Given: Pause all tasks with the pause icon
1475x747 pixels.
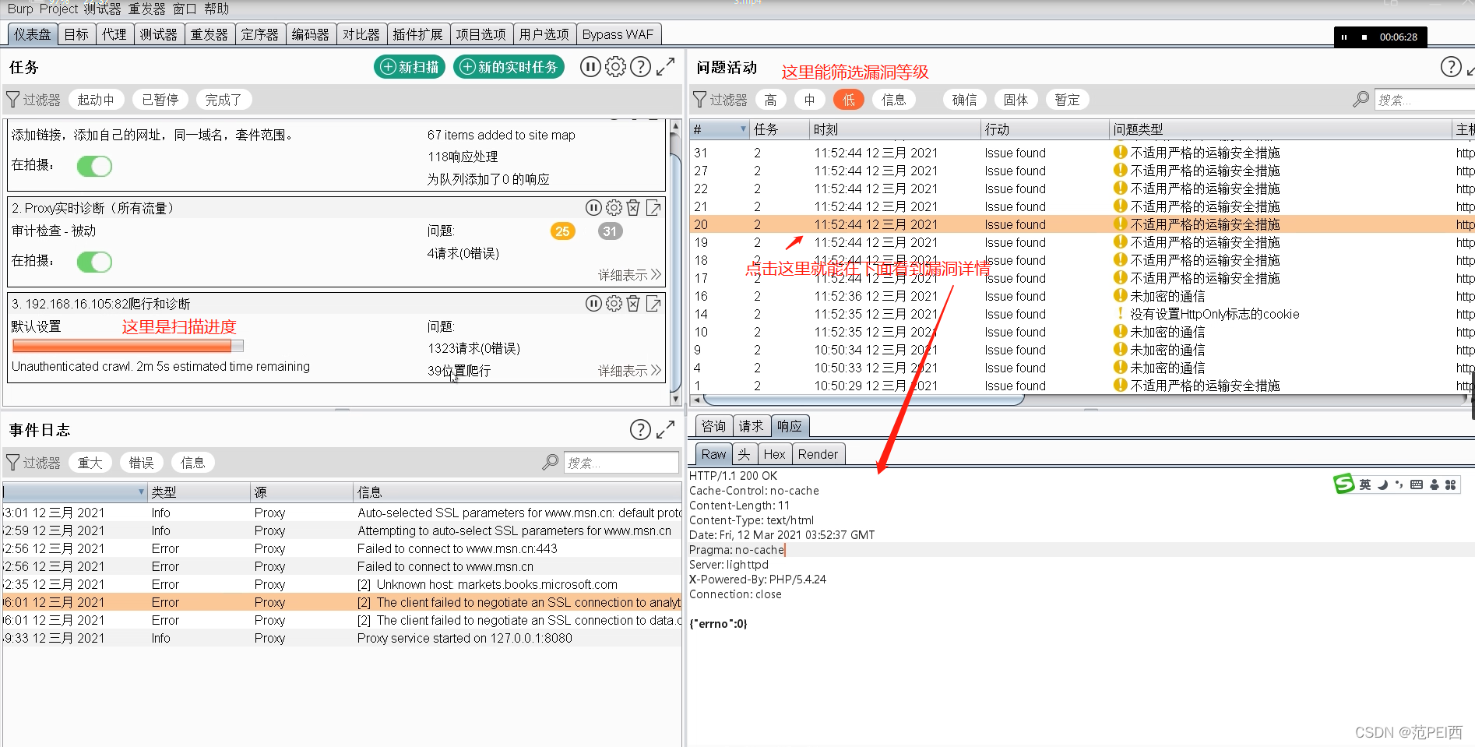Looking at the screenshot, I should (x=590, y=67).
